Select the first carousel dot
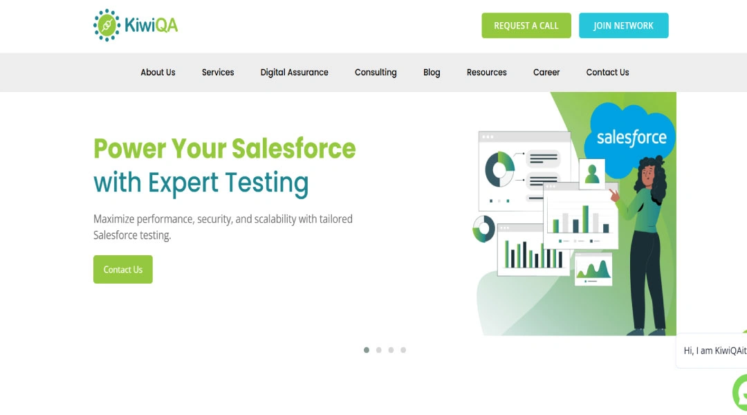747x415 pixels. (367, 350)
